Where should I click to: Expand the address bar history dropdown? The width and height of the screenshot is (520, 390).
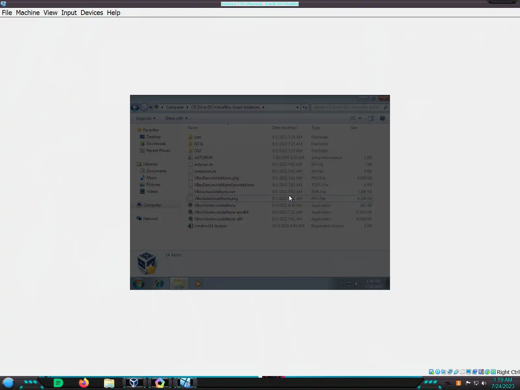click(x=297, y=108)
